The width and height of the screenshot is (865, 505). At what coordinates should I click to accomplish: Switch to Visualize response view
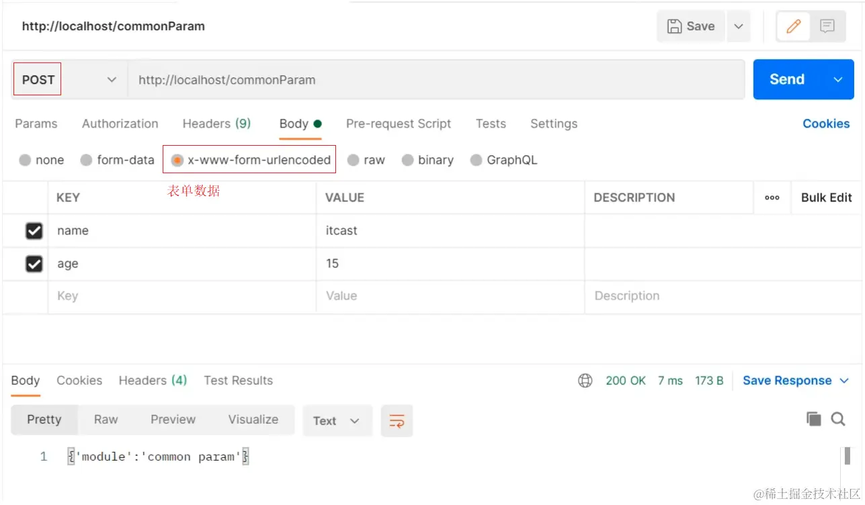coord(253,420)
